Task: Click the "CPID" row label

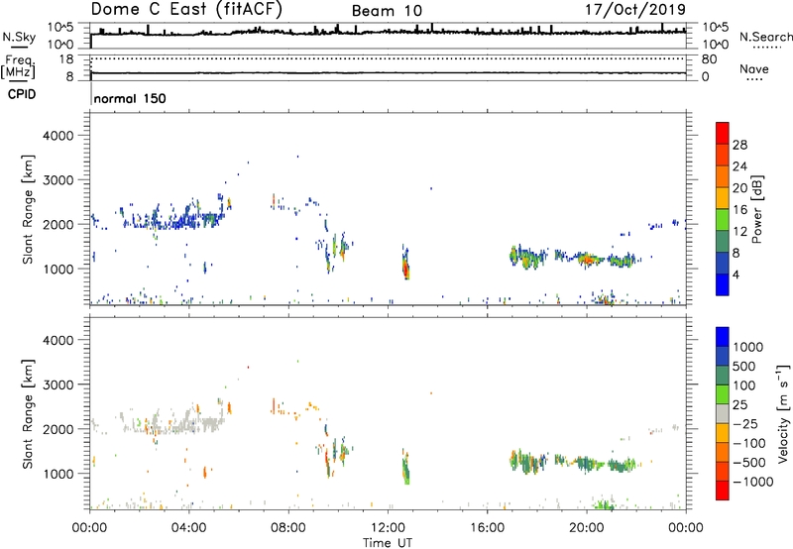Action: tap(22, 94)
